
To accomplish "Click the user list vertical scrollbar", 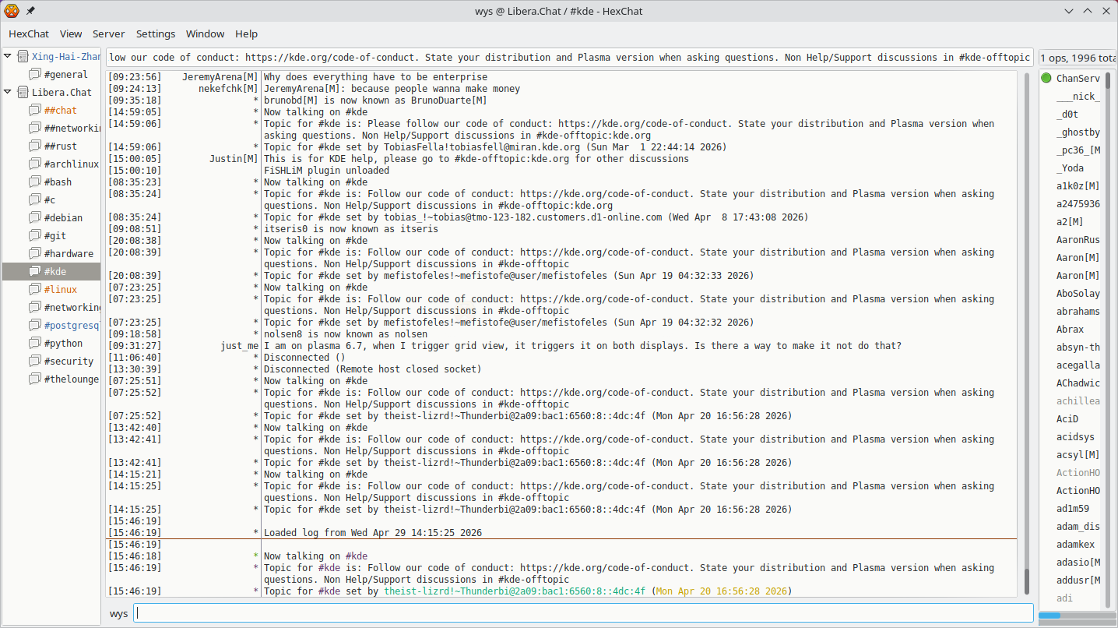I will [x=1109, y=339].
